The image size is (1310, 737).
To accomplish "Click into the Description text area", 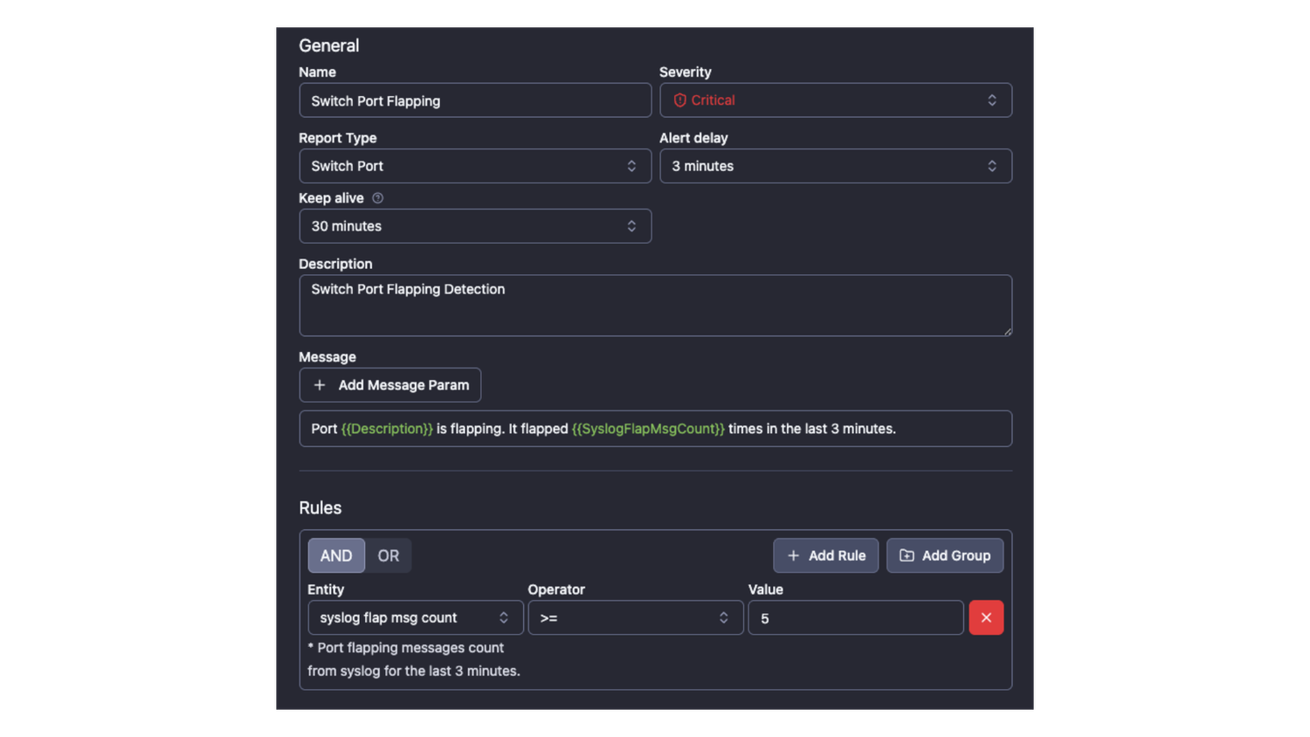I will pyautogui.click(x=656, y=306).
